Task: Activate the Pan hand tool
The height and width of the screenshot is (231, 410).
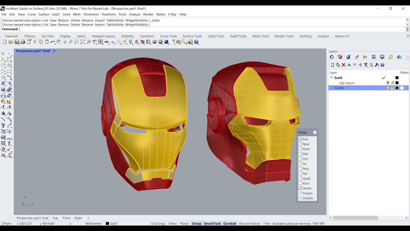Action: point(59,42)
